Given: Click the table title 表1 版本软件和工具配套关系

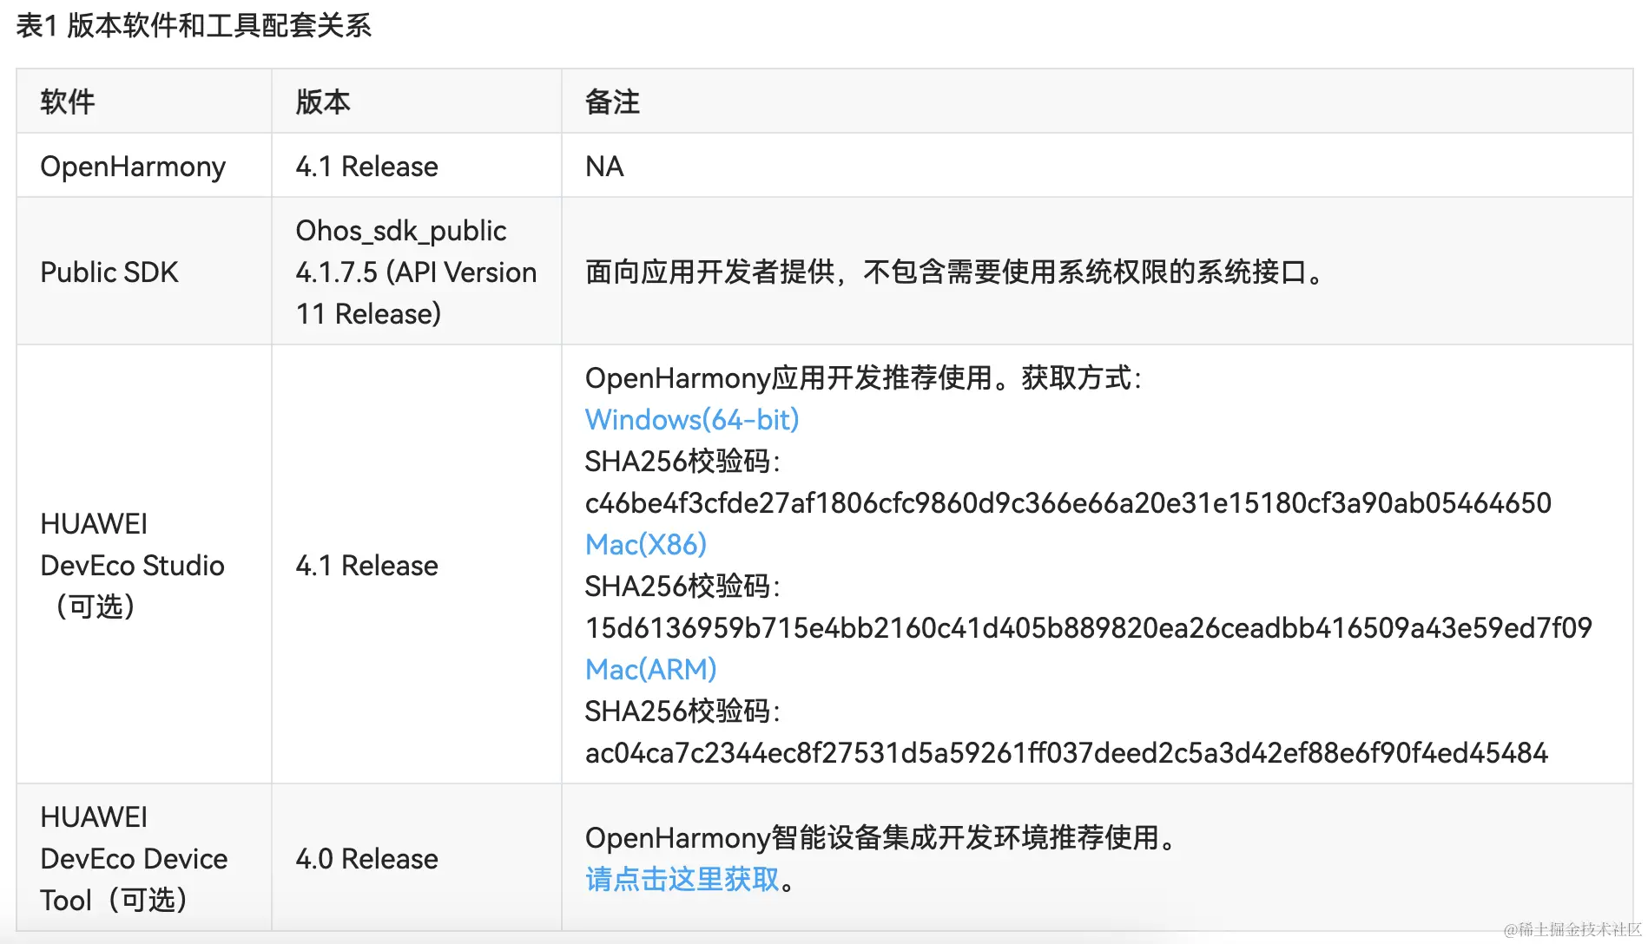Looking at the screenshot, I should [194, 26].
